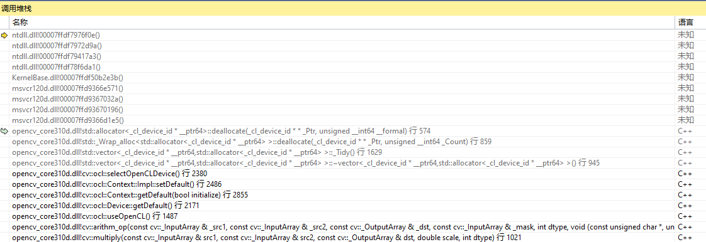
Task: Click the C++ language cell of the cv::multiply row
Action: [x=685, y=238]
